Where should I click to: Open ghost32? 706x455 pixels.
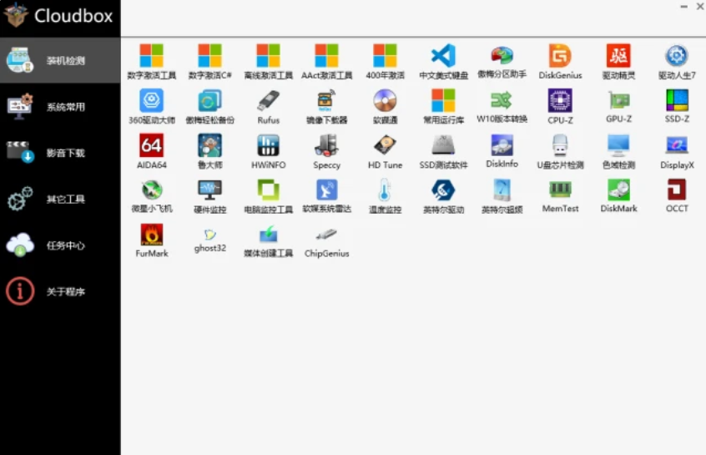click(209, 240)
